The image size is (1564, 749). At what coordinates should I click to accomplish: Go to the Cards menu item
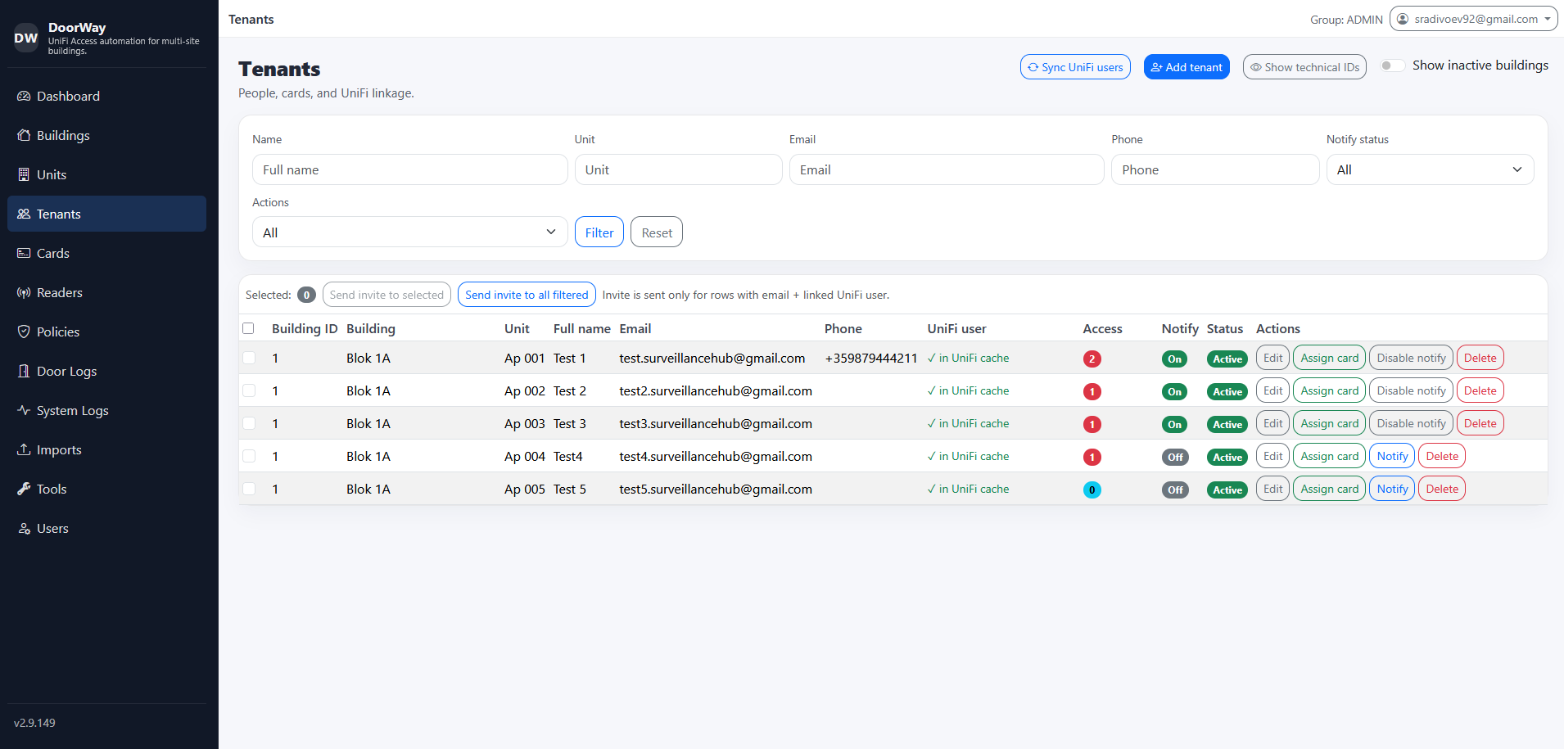(53, 254)
